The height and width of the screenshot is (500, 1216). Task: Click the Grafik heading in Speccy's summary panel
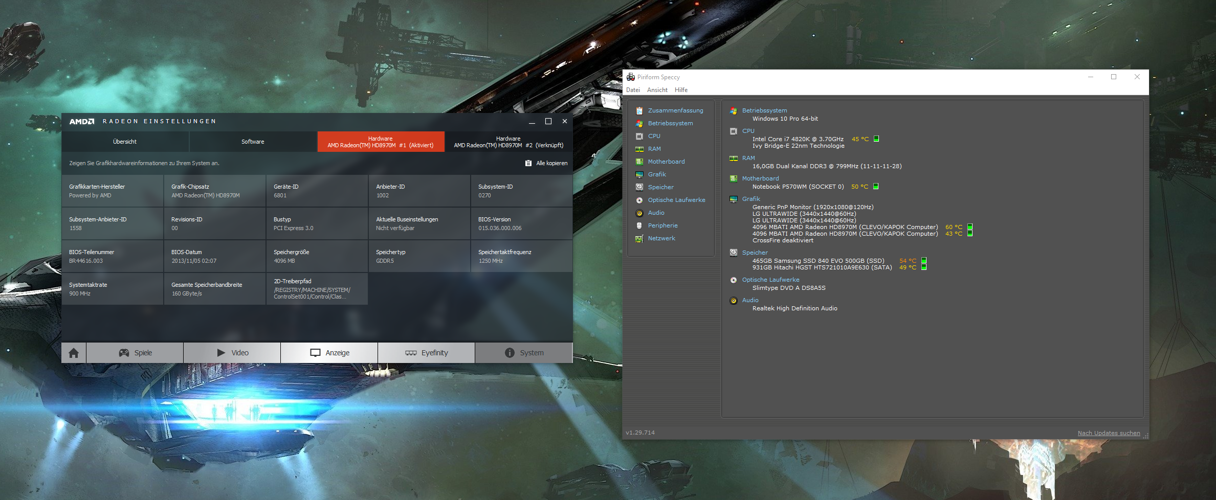coord(751,199)
